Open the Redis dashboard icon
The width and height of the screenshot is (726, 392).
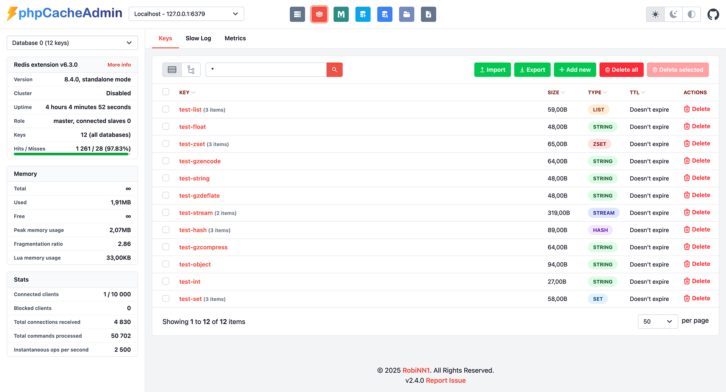(x=319, y=14)
